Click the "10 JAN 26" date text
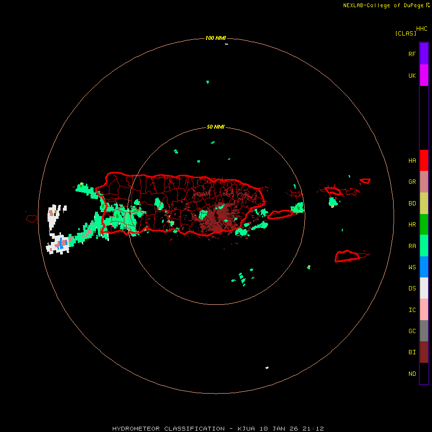The image size is (432, 432). coord(279,429)
